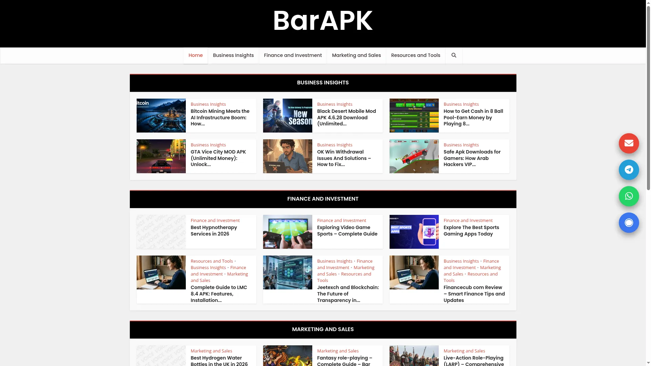This screenshot has width=651, height=366.
Task: Open Complete Guide to LMC 8.4 APK article
Action: pyautogui.click(x=219, y=294)
